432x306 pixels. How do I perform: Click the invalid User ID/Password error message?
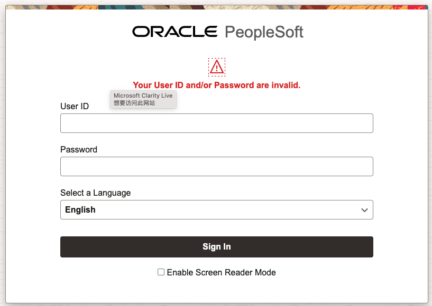point(216,85)
